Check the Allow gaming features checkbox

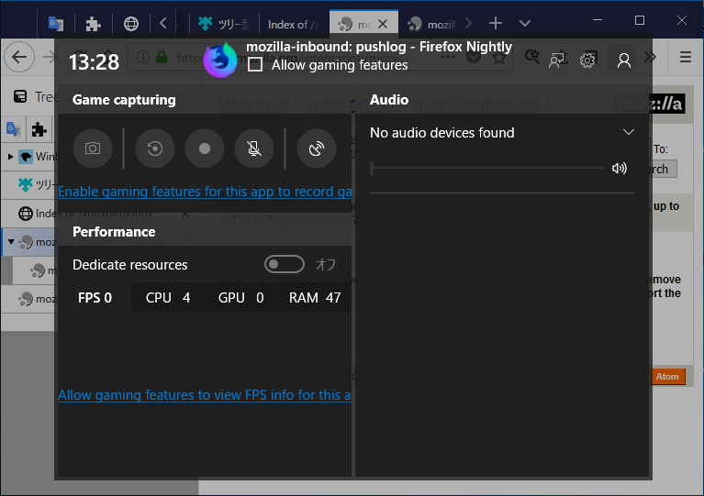pyautogui.click(x=255, y=64)
